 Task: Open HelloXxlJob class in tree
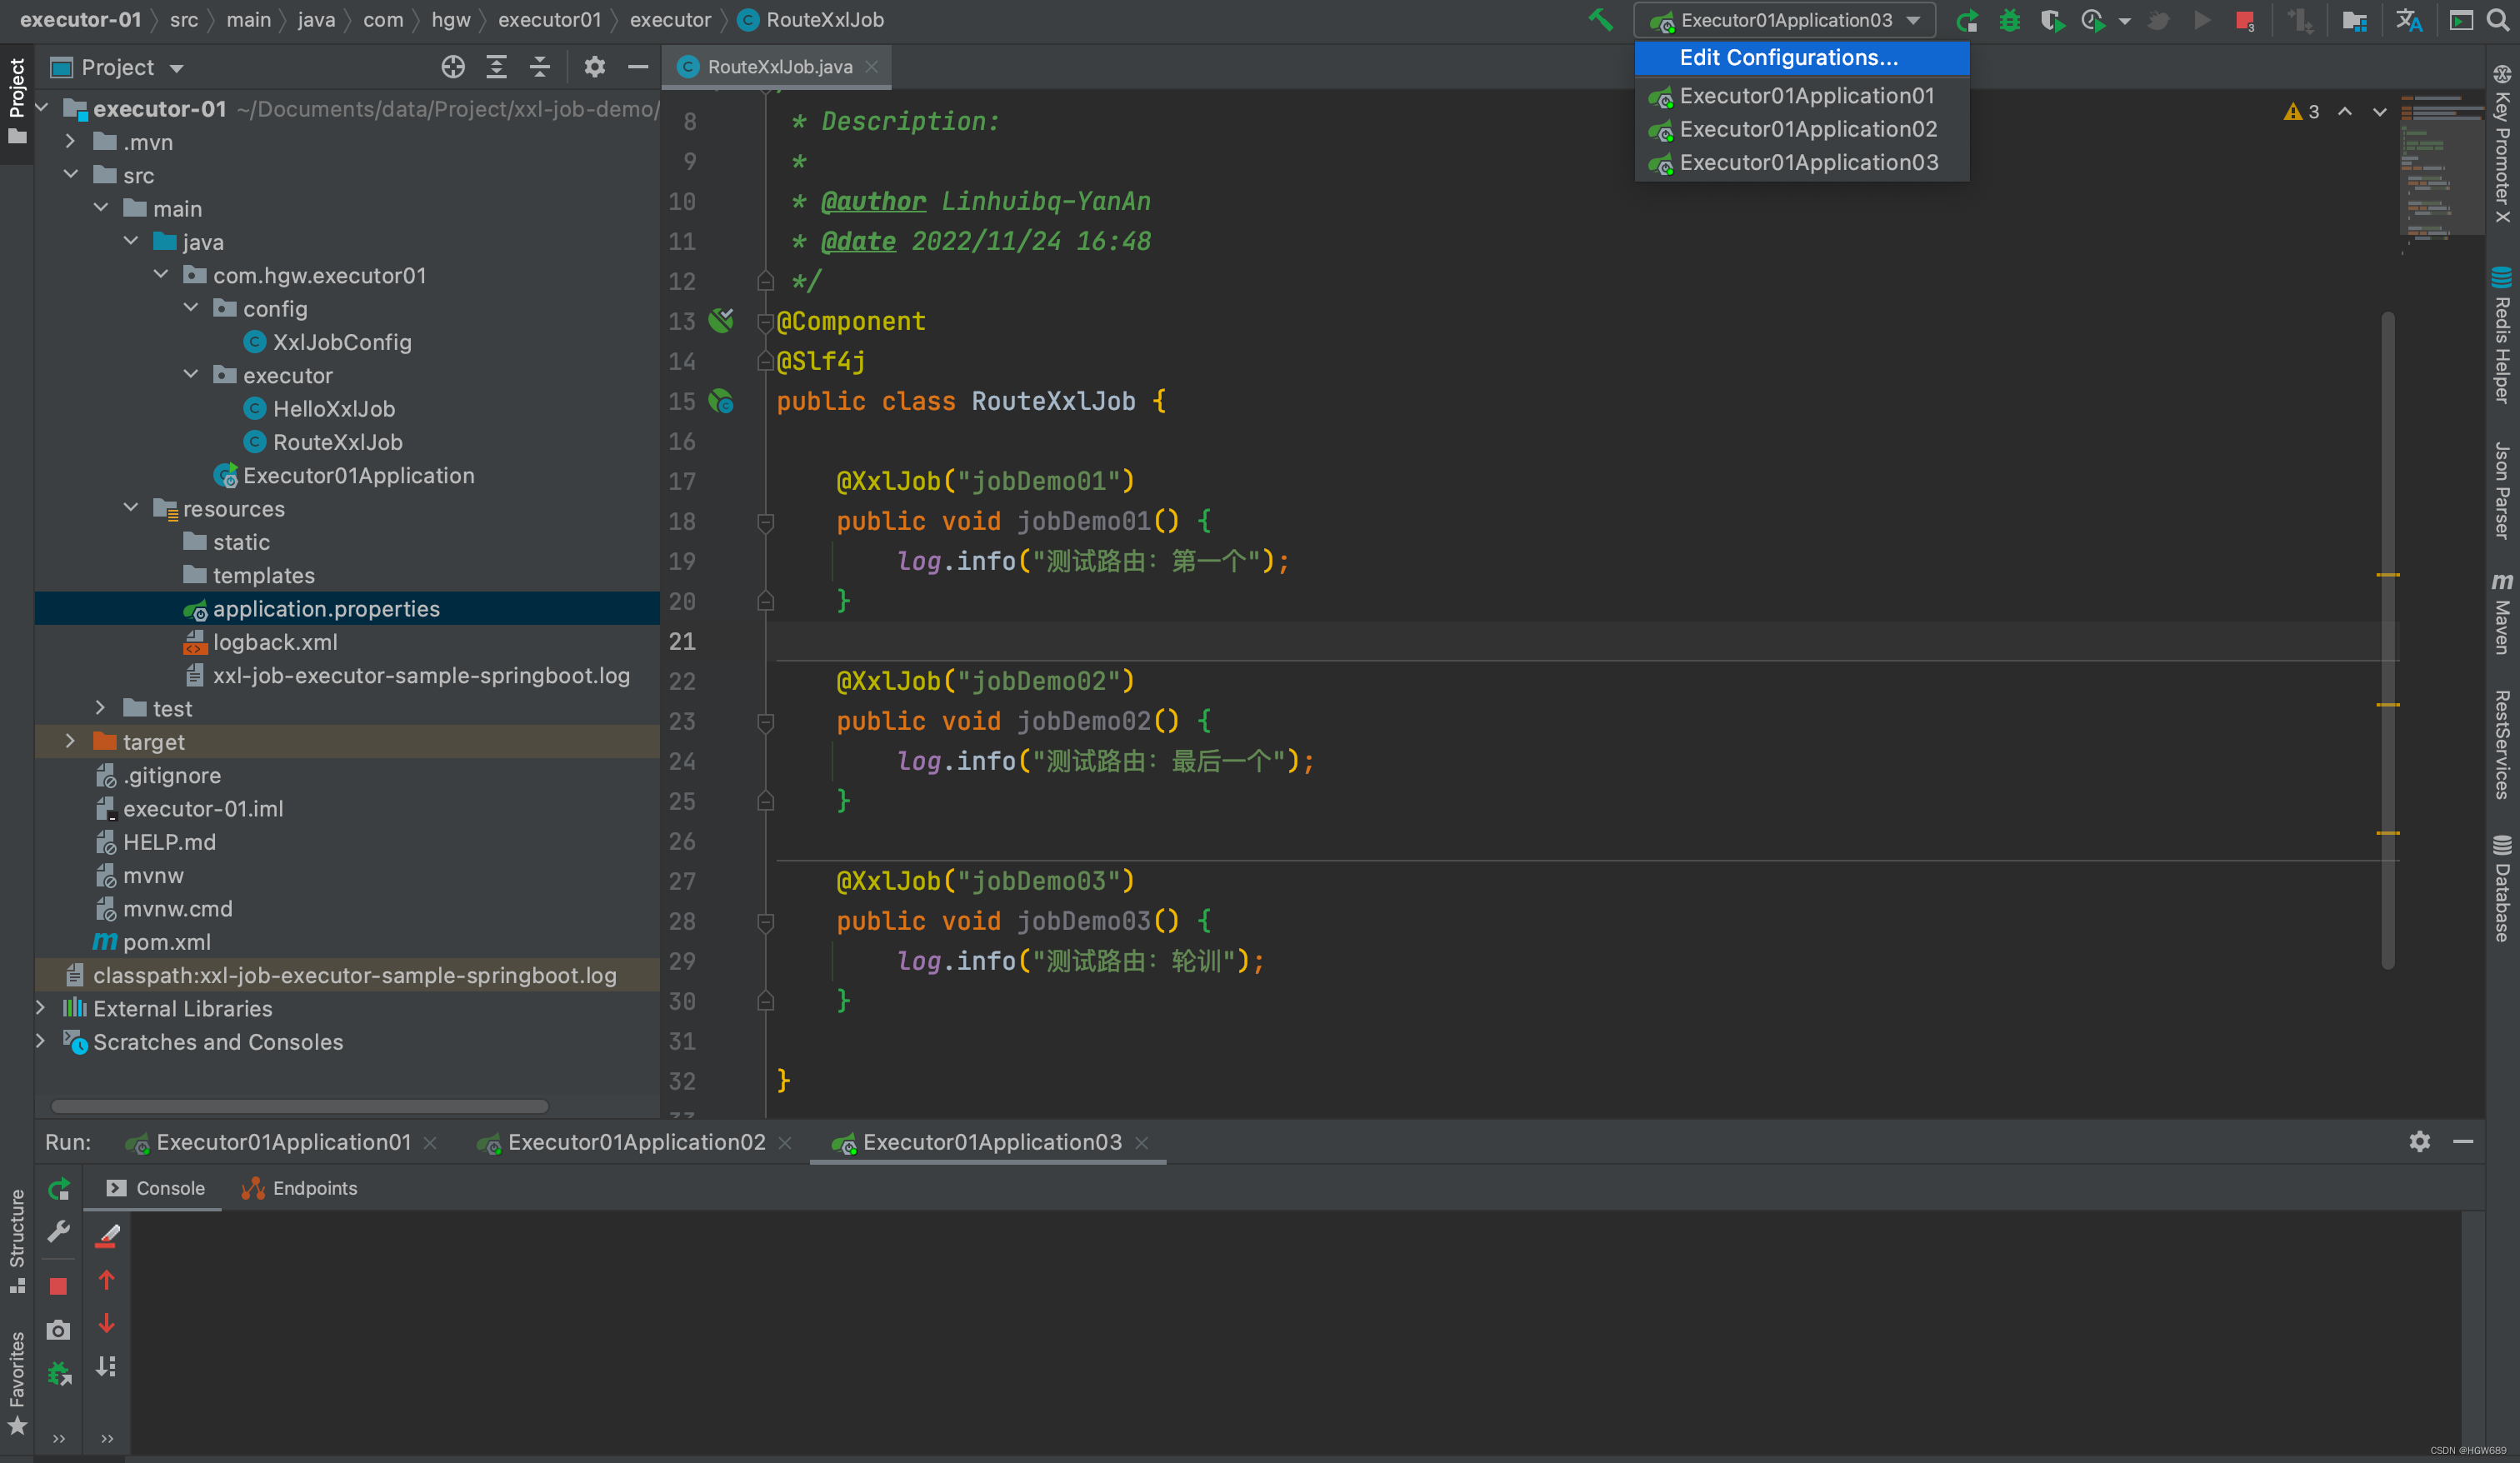(334, 409)
